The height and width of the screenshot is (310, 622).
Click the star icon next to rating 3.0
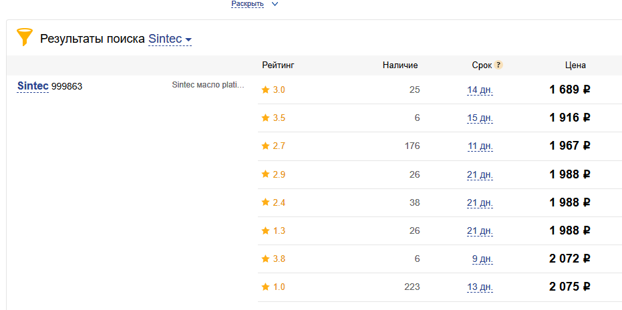pos(265,90)
